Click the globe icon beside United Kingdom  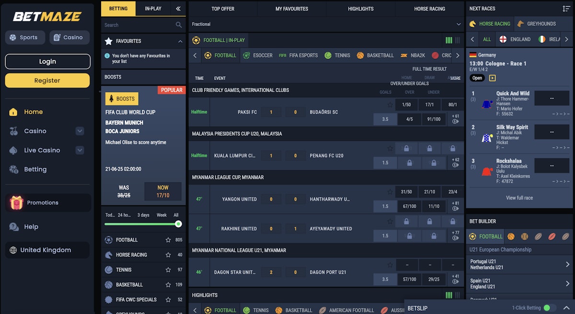pyautogui.click(x=13, y=250)
